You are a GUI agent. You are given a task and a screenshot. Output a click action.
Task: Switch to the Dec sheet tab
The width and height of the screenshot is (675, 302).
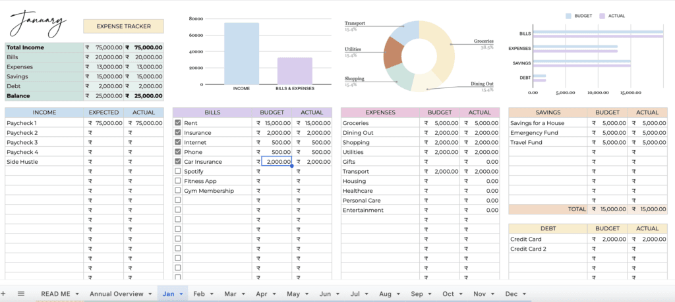pyautogui.click(x=512, y=294)
